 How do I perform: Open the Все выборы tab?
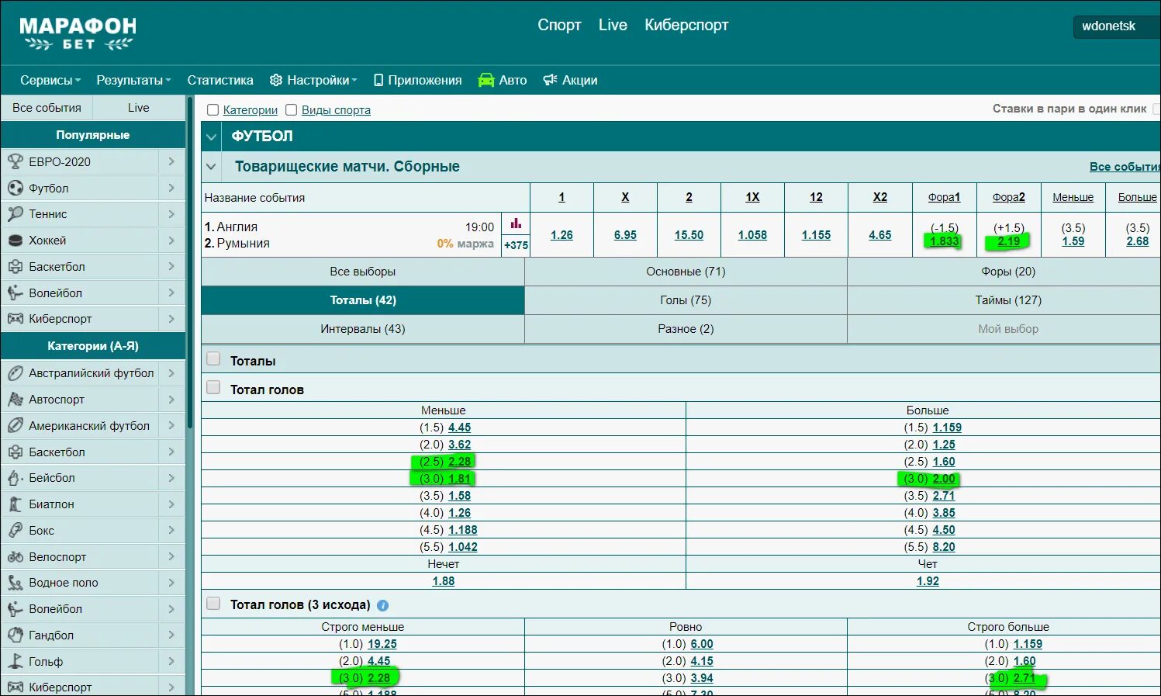(362, 272)
